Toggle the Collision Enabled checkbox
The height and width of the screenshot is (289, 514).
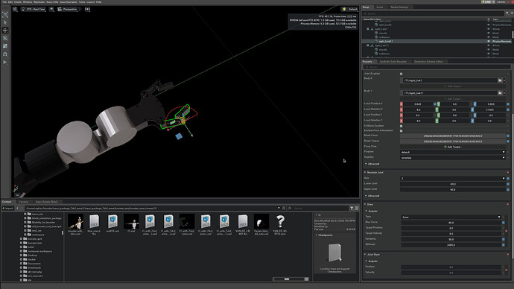point(402,126)
